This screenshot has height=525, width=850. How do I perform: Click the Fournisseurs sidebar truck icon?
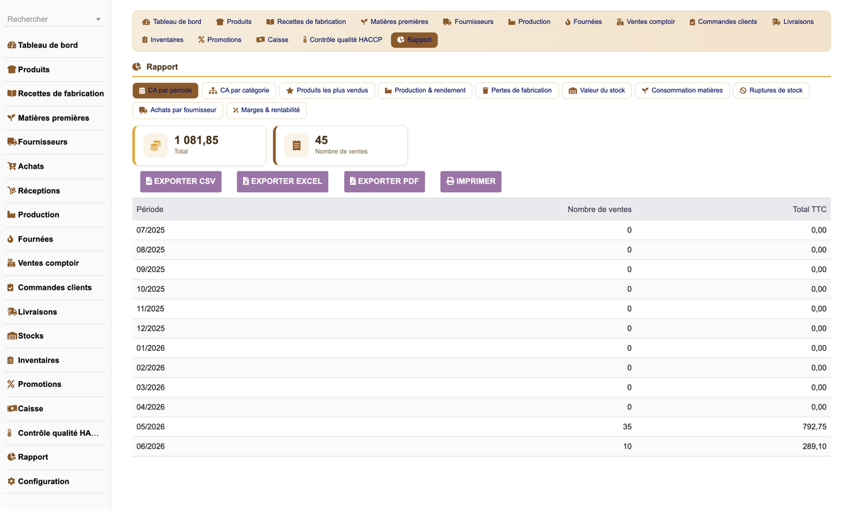point(11,142)
